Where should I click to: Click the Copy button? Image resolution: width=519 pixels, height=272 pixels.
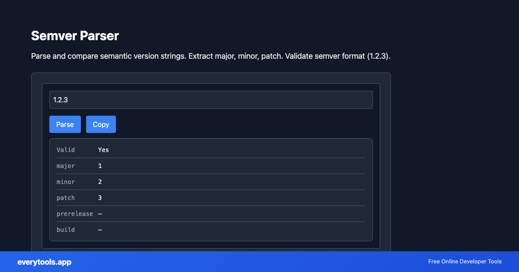[101, 124]
